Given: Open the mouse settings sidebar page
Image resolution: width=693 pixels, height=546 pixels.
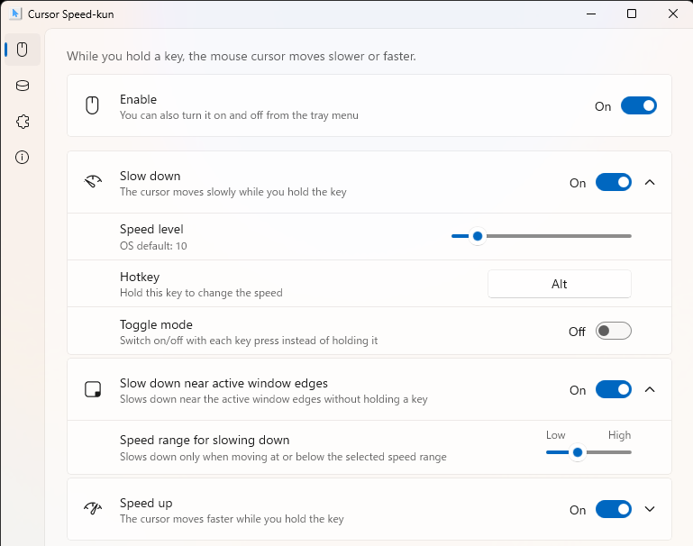Looking at the screenshot, I should [x=23, y=50].
